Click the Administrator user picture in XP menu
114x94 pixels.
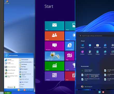click(x=6, y=56)
